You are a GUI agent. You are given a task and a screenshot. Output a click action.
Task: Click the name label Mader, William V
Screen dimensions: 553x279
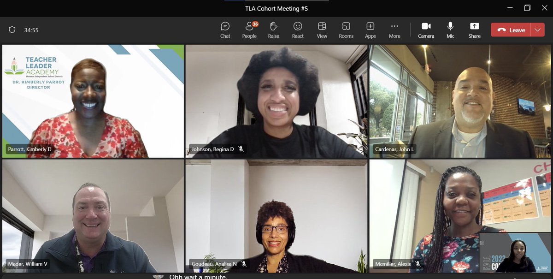pos(28,264)
